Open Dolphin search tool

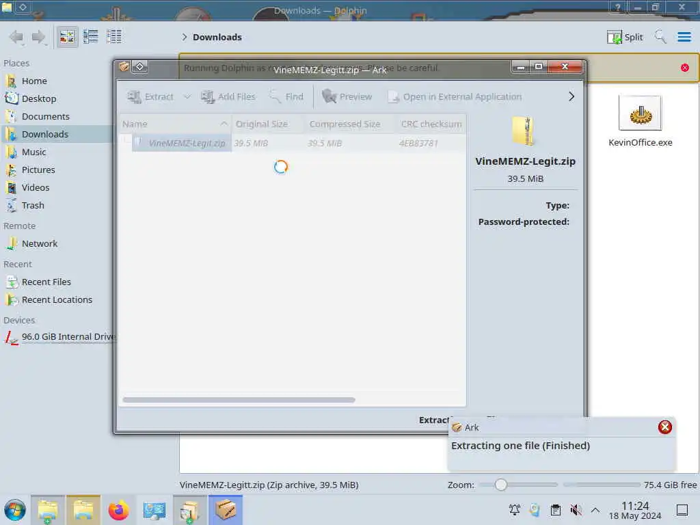coord(660,37)
